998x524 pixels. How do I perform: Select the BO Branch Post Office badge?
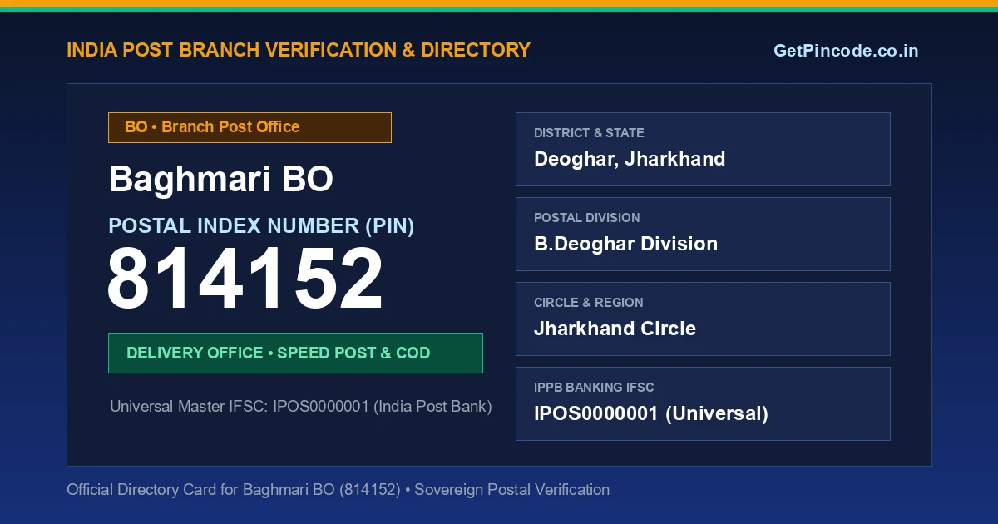tap(249, 127)
